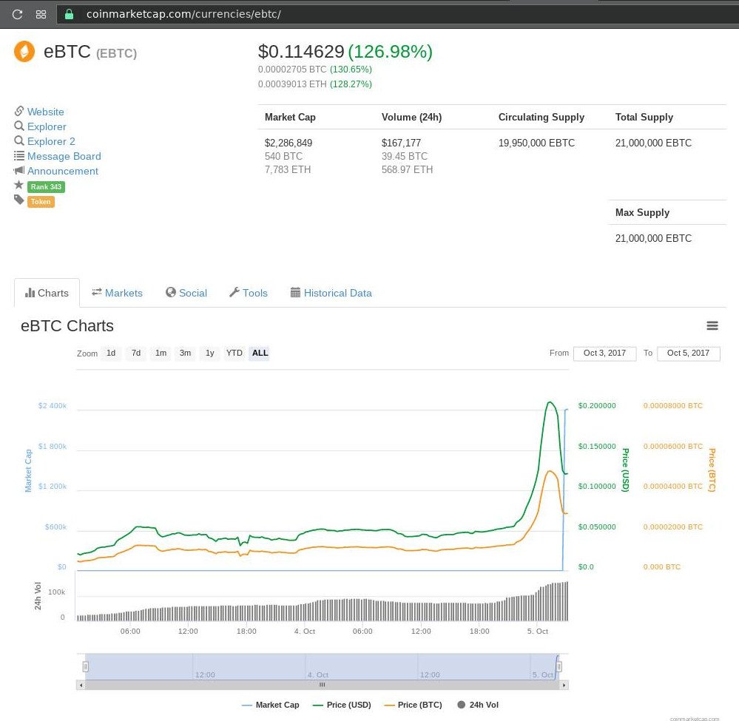This screenshot has height=721, width=739.
Task: Toggle the 24h Vol series in legend
Action: pos(478,705)
